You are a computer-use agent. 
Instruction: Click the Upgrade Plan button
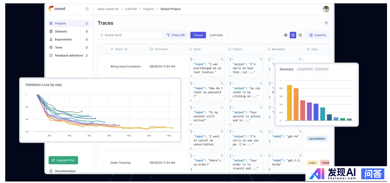[63, 160]
